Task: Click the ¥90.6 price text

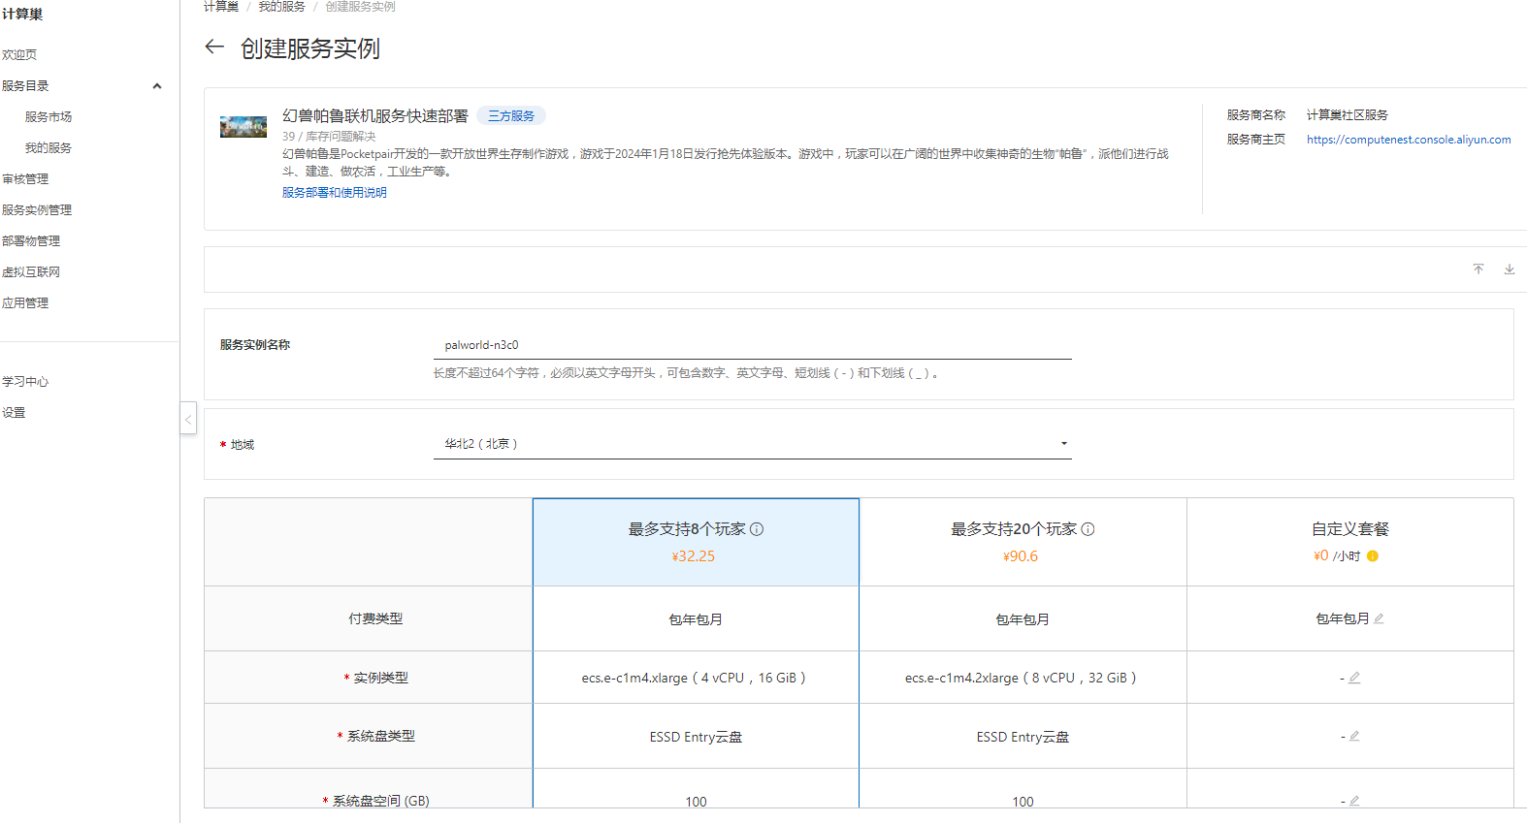Action: pos(1021,556)
